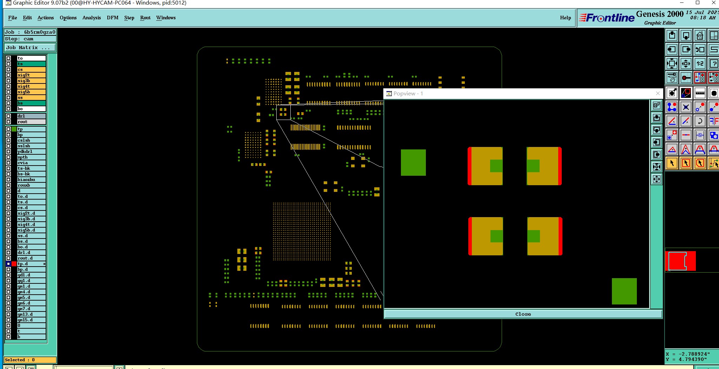Open the Edit menu
This screenshot has height=369, width=719.
coord(27,18)
